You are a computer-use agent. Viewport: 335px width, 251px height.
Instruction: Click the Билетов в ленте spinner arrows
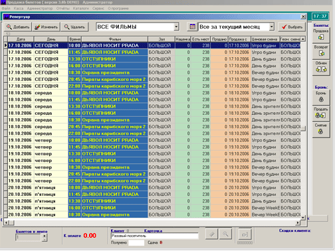point(45,238)
